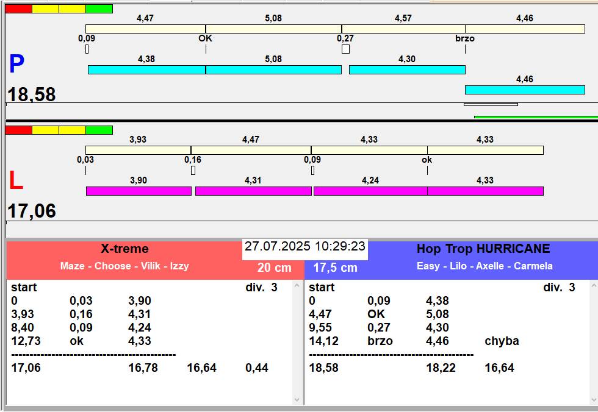Viewport: 598px width, 412px height.
Task: Click the 27.07.2025 10:29:23 timestamp field
Action: [305, 247]
